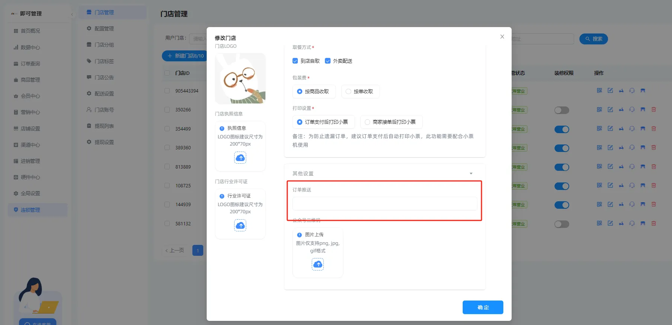Click the 新建门店8/10 button

185,56
